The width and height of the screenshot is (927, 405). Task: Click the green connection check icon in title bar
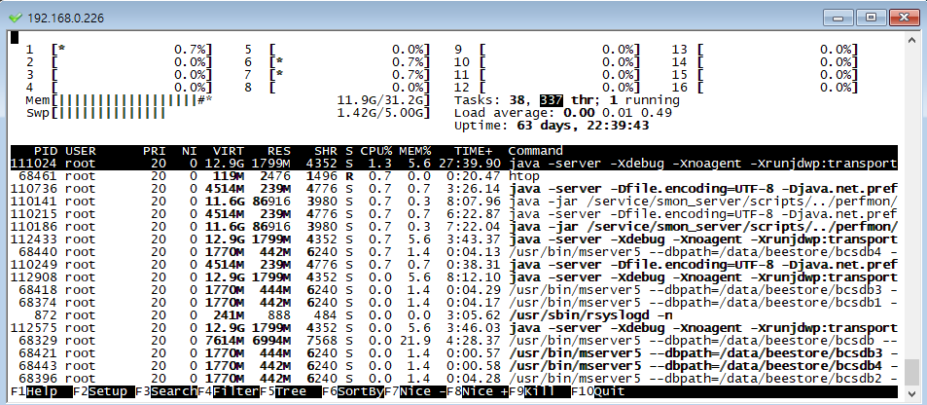coord(16,18)
